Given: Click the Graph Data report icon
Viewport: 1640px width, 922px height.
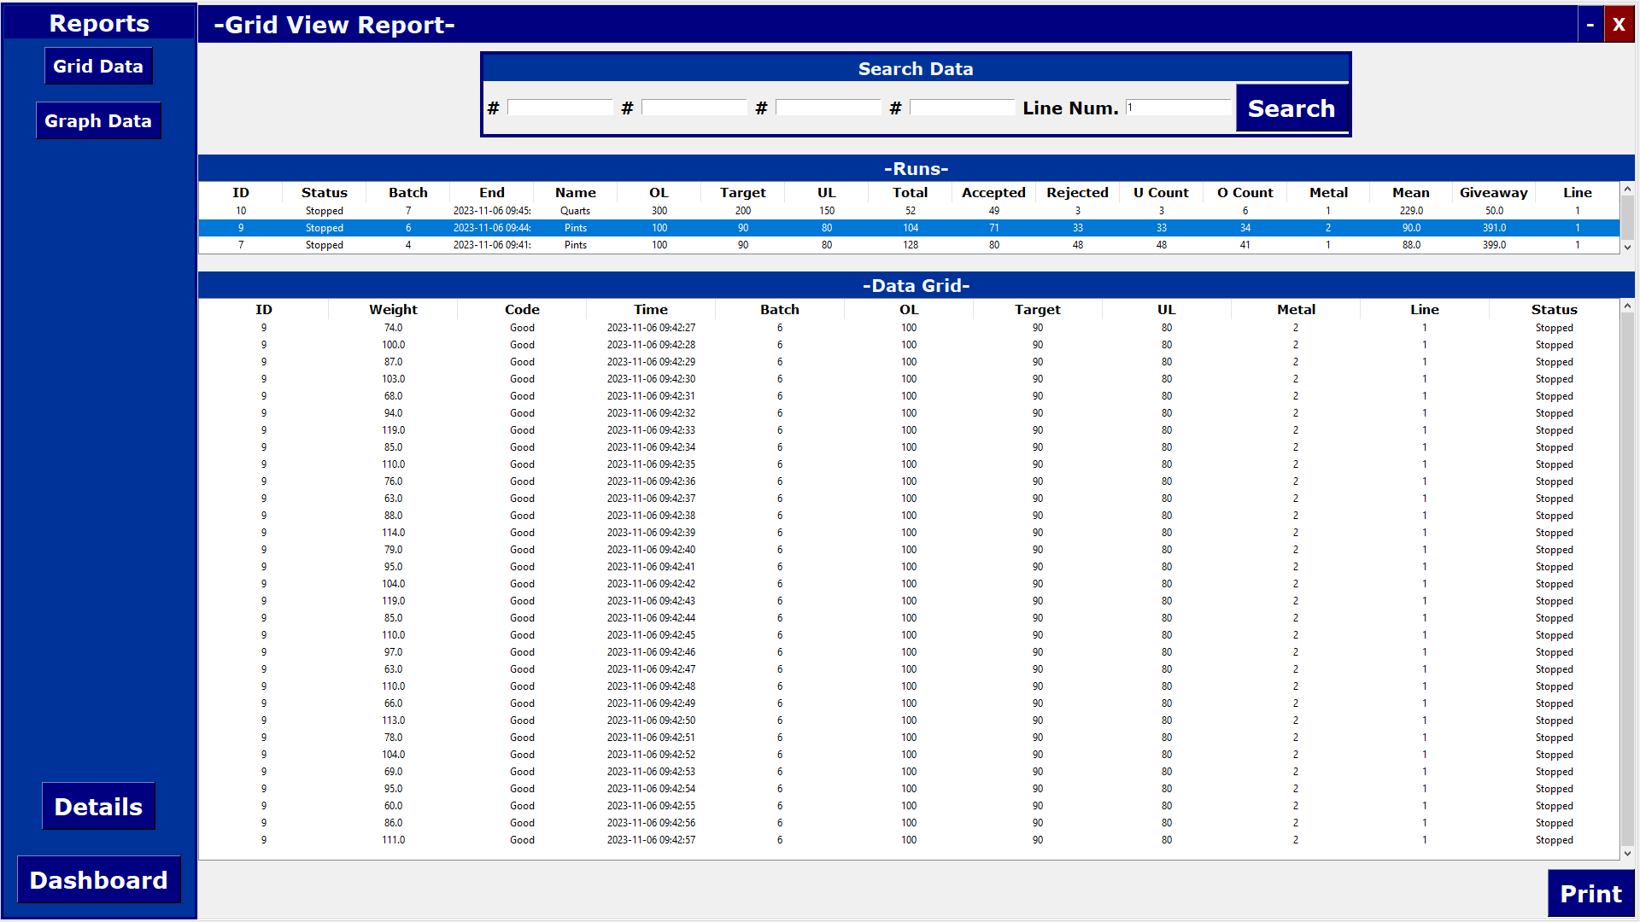Looking at the screenshot, I should [98, 120].
